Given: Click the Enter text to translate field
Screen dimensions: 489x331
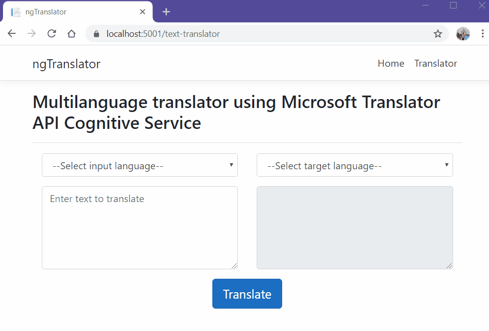Looking at the screenshot, I should (140, 227).
